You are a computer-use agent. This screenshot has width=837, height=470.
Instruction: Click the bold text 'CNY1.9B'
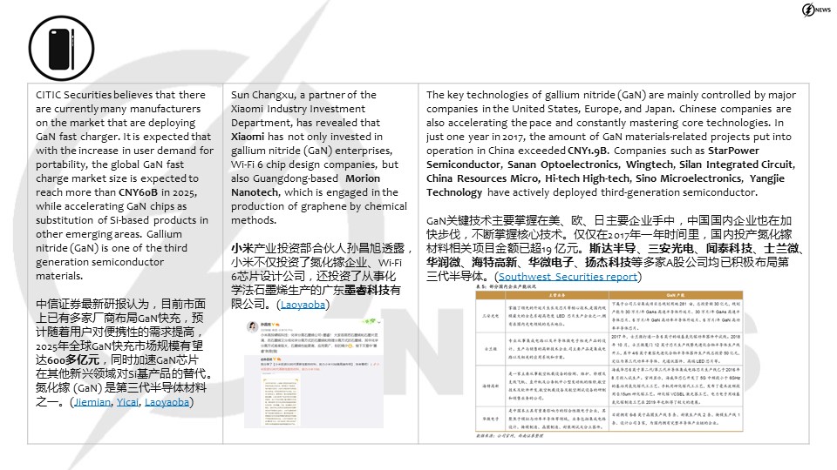point(588,151)
